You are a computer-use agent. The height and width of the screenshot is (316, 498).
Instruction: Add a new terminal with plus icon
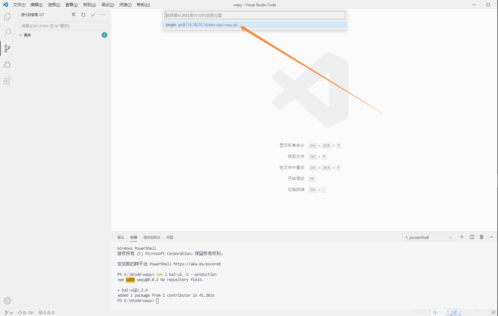tap(462, 237)
